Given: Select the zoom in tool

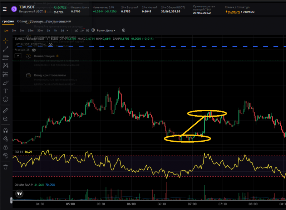Looking at the screenshot, I should pyautogui.click(x=5, y=119).
